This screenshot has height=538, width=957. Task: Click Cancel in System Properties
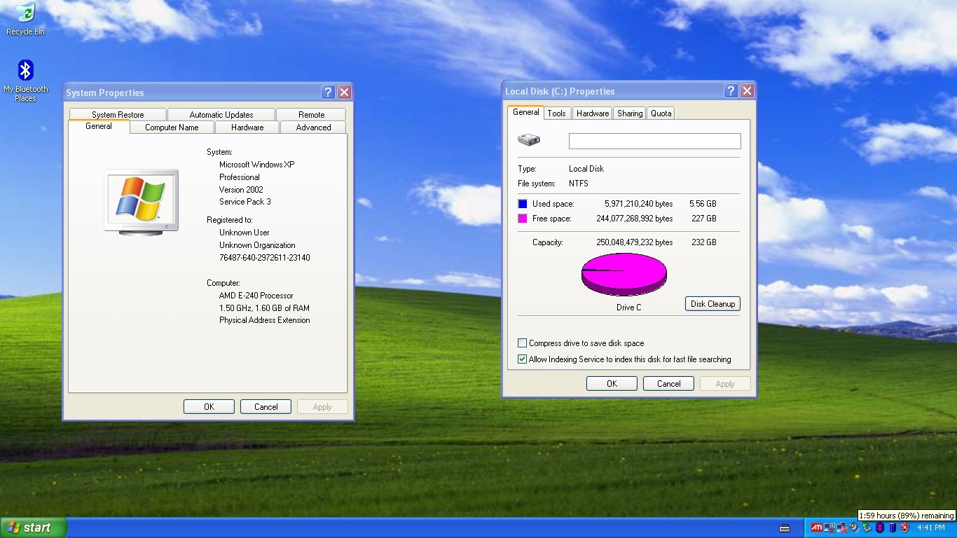(x=266, y=407)
